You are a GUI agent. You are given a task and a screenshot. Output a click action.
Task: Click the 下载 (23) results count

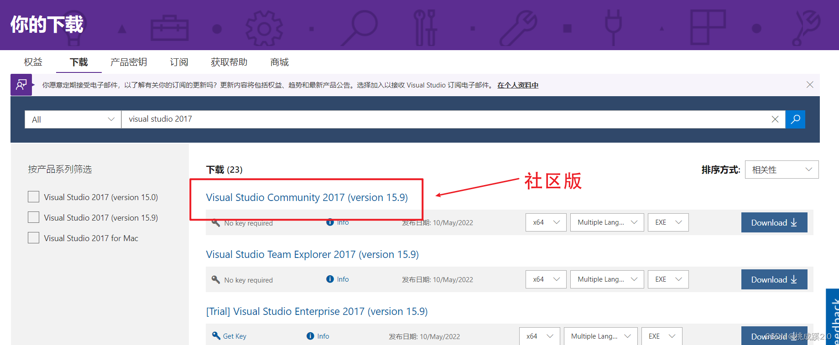pos(224,170)
